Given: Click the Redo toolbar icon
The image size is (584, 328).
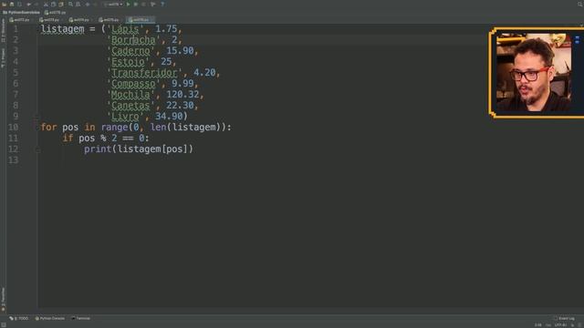Looking at the screenshot, I should (x=36, y=5).
